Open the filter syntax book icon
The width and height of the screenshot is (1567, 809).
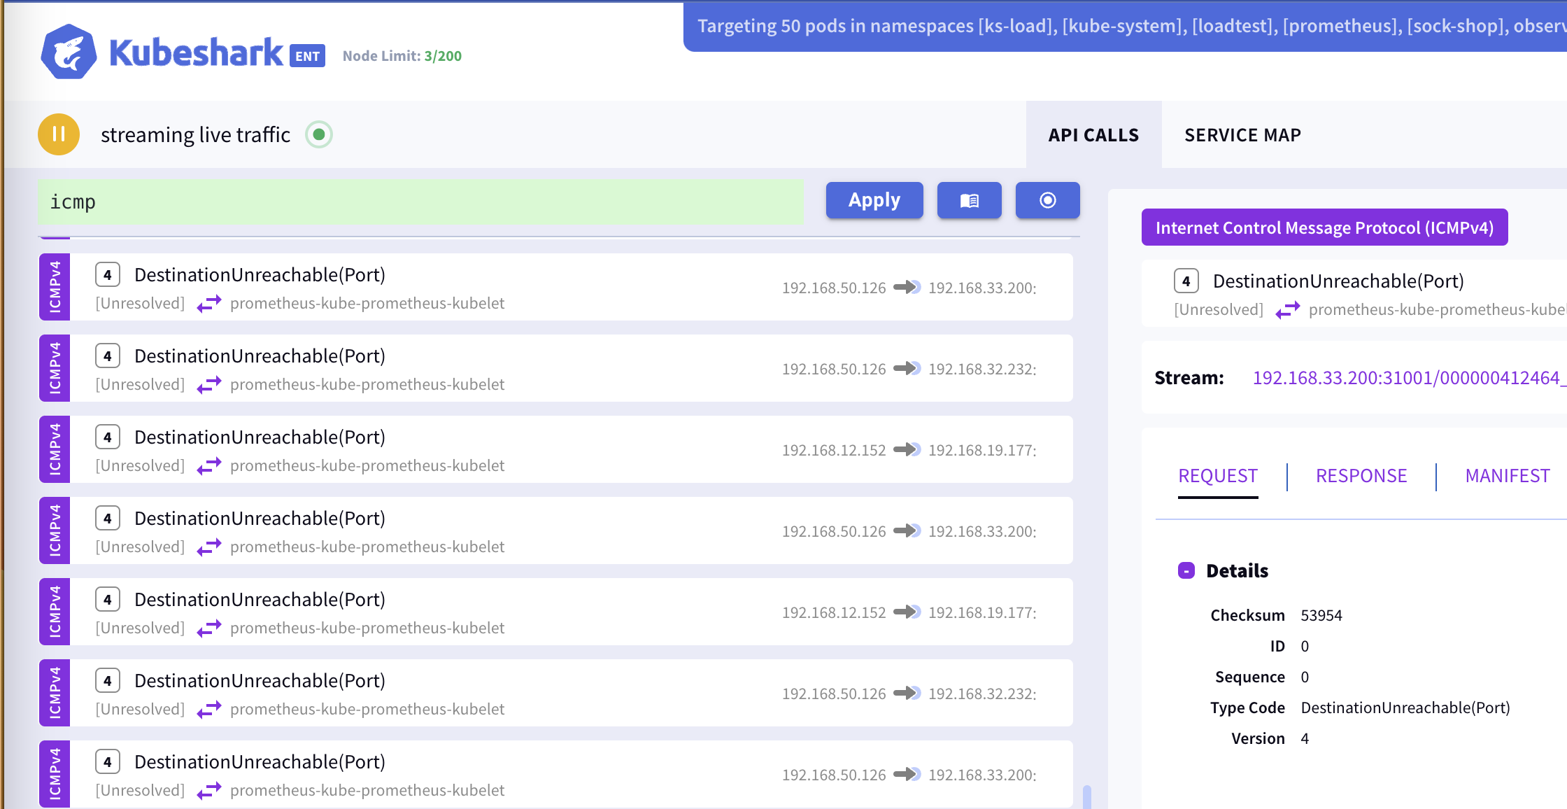[x=969, y=201]
